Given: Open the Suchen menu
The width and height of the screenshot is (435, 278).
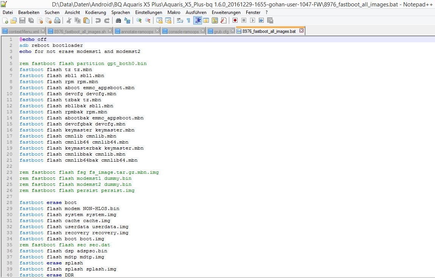Looking at the screenshot, I should (52, 12).
